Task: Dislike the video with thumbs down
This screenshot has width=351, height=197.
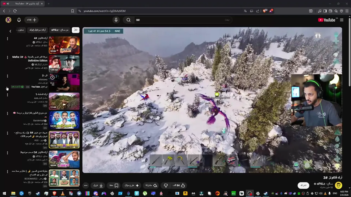Action: click(x=166, y=186)
